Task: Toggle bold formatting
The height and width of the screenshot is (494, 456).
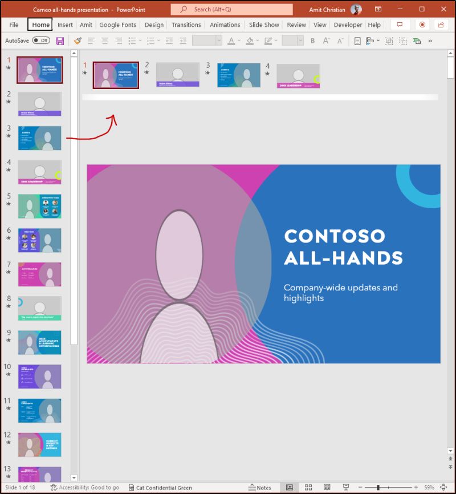Action: (312, 41)
